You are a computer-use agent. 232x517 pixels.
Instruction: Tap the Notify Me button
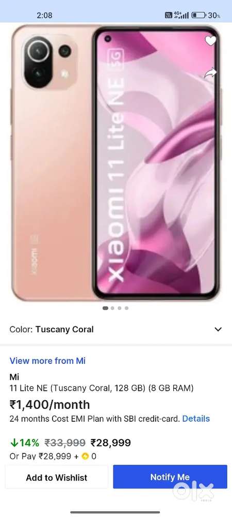[x=170, y=477]
